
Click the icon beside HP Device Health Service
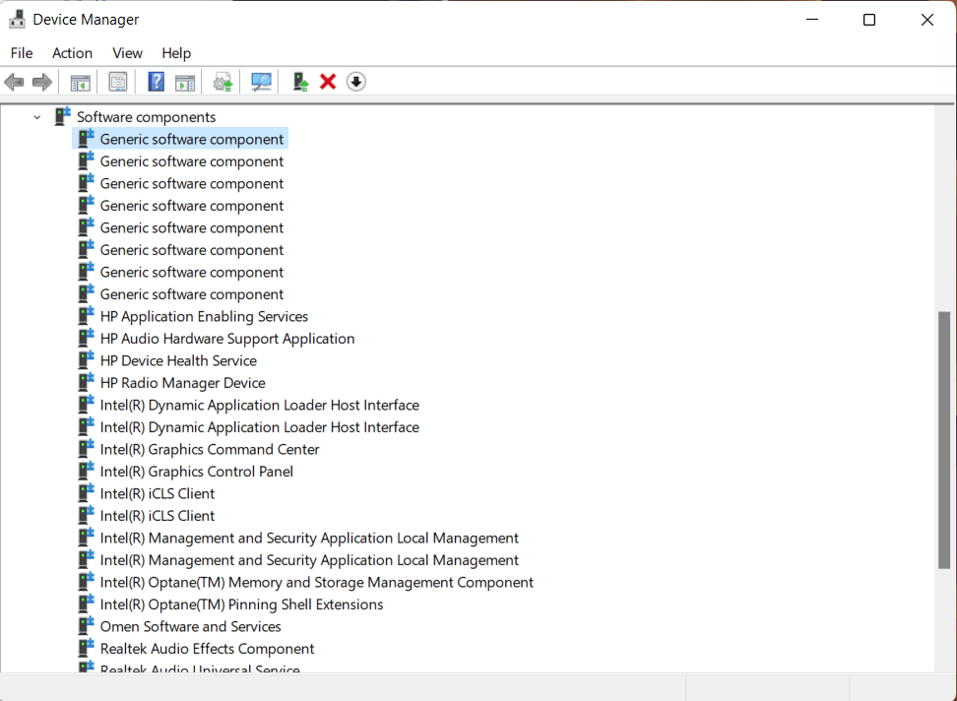point(86,360)
